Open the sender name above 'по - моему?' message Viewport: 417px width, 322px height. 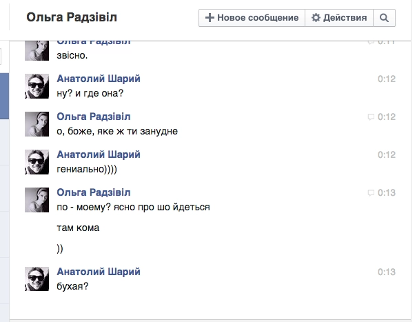[93, 192]
